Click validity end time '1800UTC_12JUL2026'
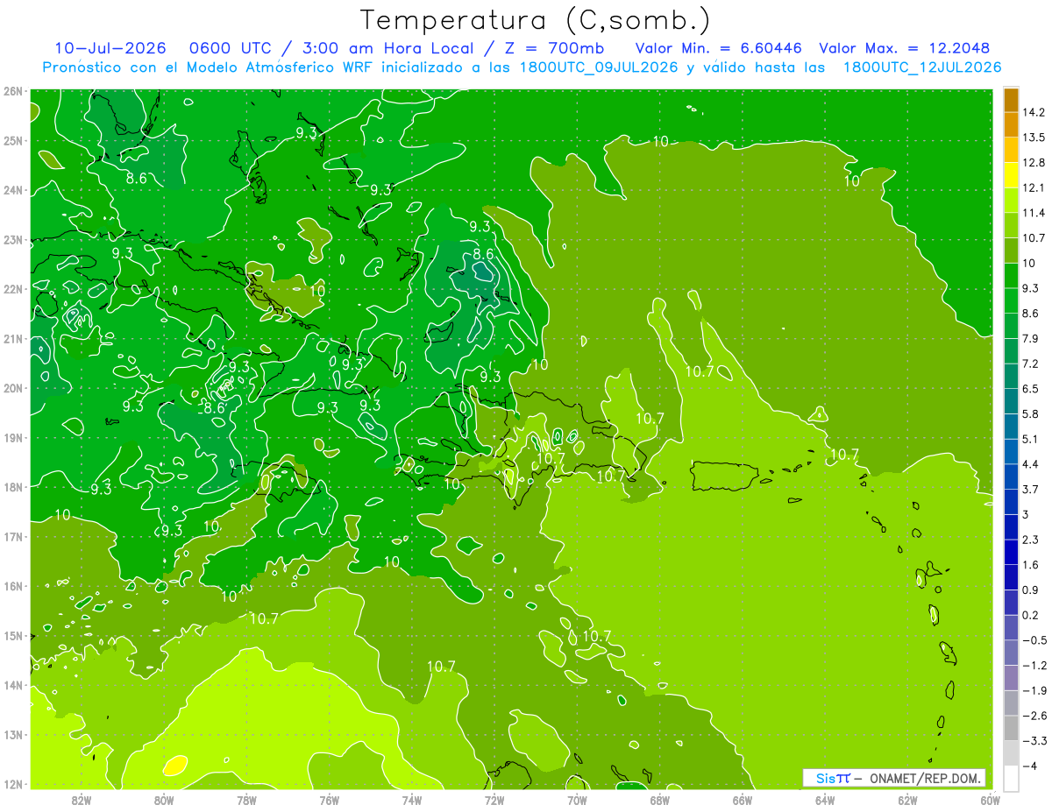The image size is (1052, 812). pos(921,67)
